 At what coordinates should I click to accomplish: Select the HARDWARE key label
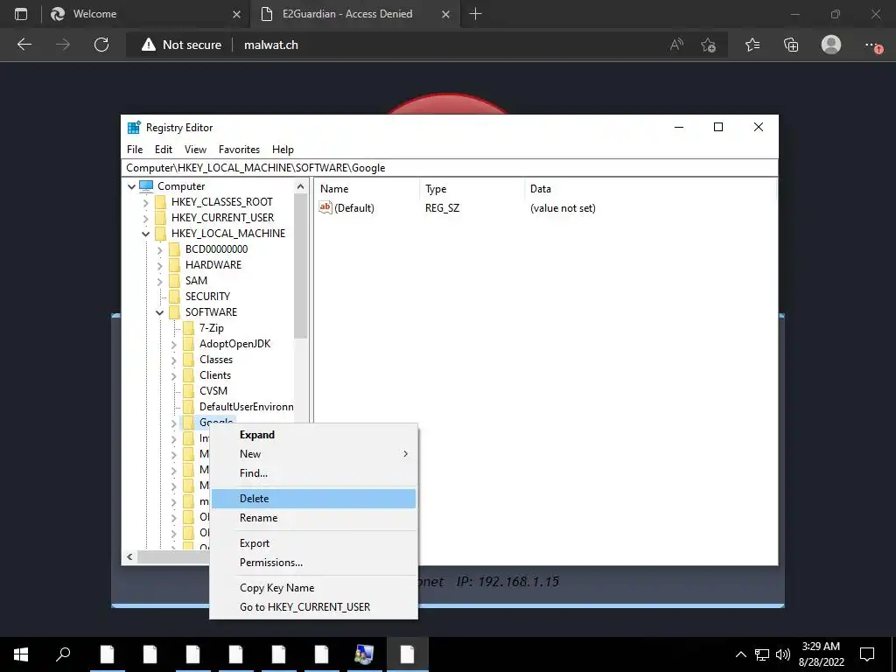point(213,264)
